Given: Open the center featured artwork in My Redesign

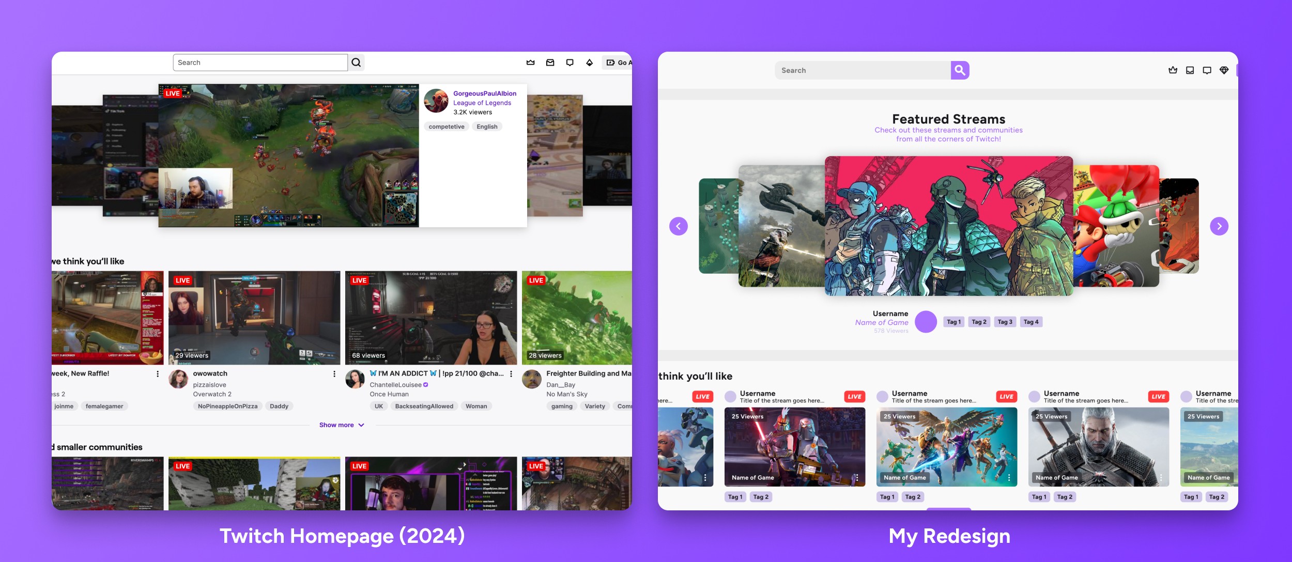Looking at the screenshot, I should pyautogui.click(x=949, y=226).
